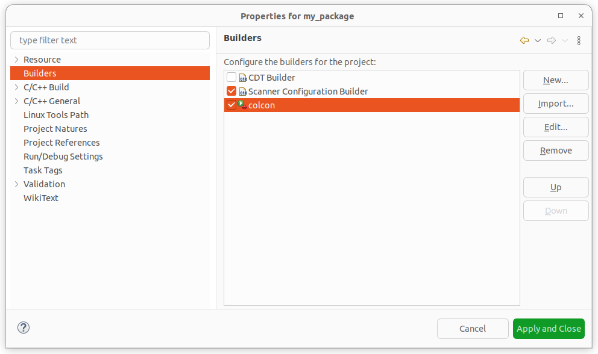Click the forward navigation arrow icon

click(x=551, y=40)
